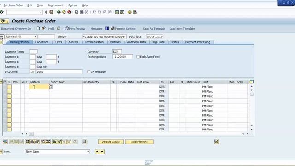295x166 pixels.
Task: Click the Exchange Rate input field
Action: tap(123, 57)
